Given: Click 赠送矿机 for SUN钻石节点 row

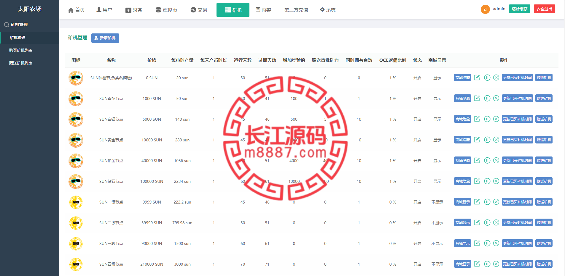Looking at the screenshot, I should click(544, 181).
